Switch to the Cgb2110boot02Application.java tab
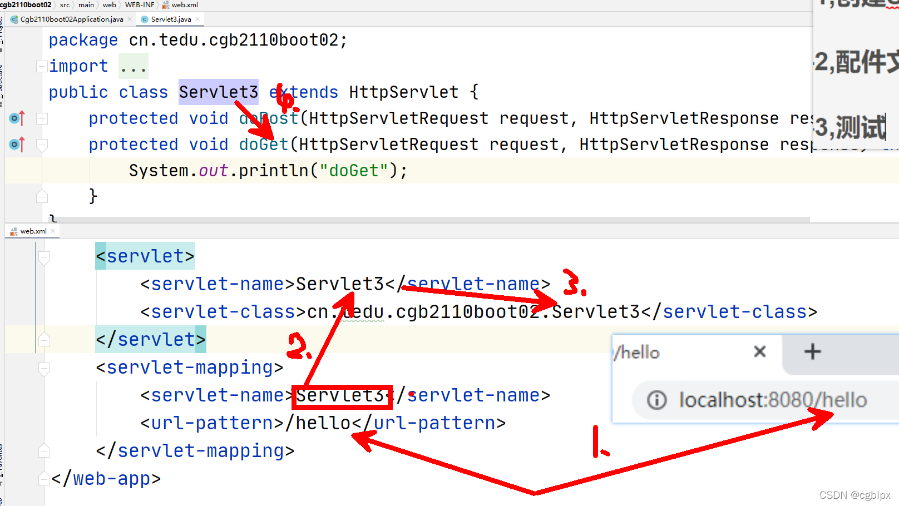Viewport: 899px width, 506px height. tap(72, 19)
